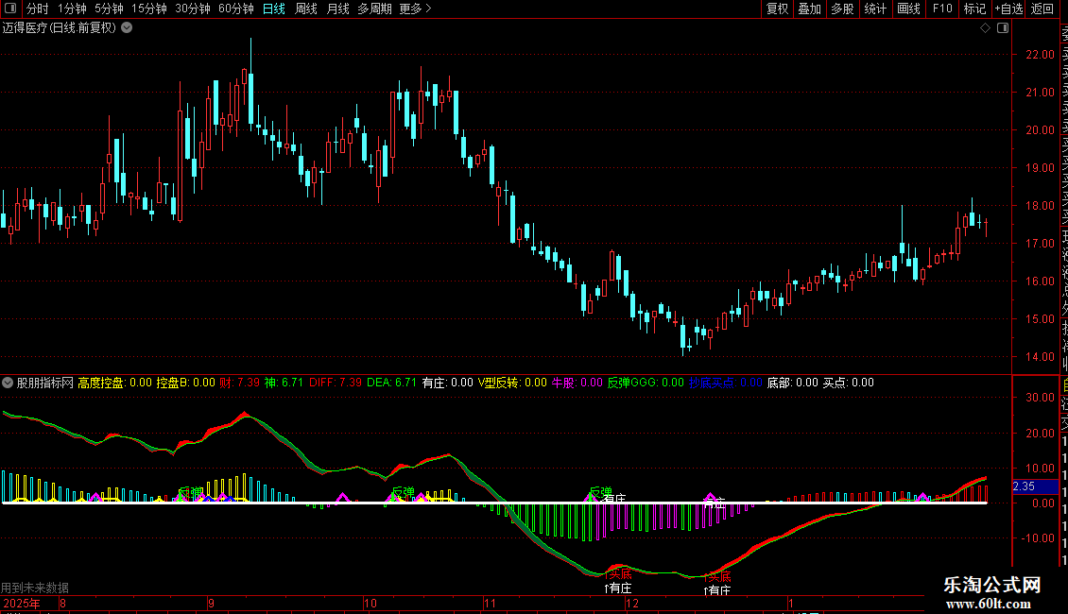Open the 叠加 overlay tool
1068x614 pixels.
point(809,9)
